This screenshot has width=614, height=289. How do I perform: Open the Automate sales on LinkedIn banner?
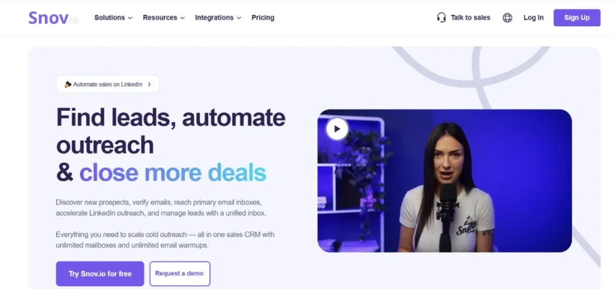click(108, 84)
